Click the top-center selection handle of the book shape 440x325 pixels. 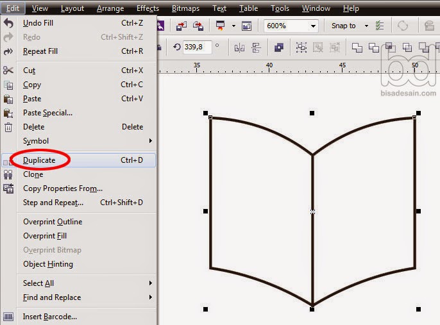[x=312, y=113]
